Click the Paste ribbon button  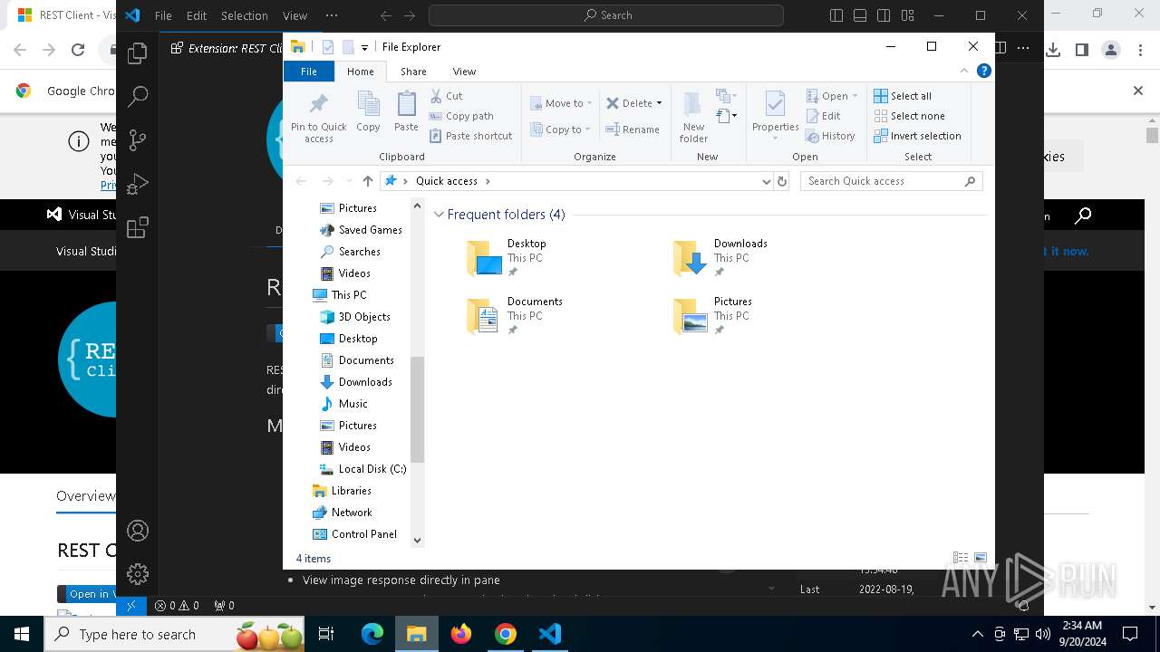coord(406,112)
